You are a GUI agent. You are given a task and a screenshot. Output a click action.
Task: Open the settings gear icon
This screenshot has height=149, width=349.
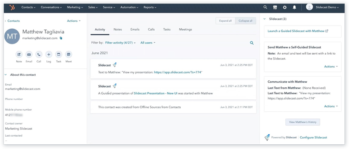tap(285, 7)
